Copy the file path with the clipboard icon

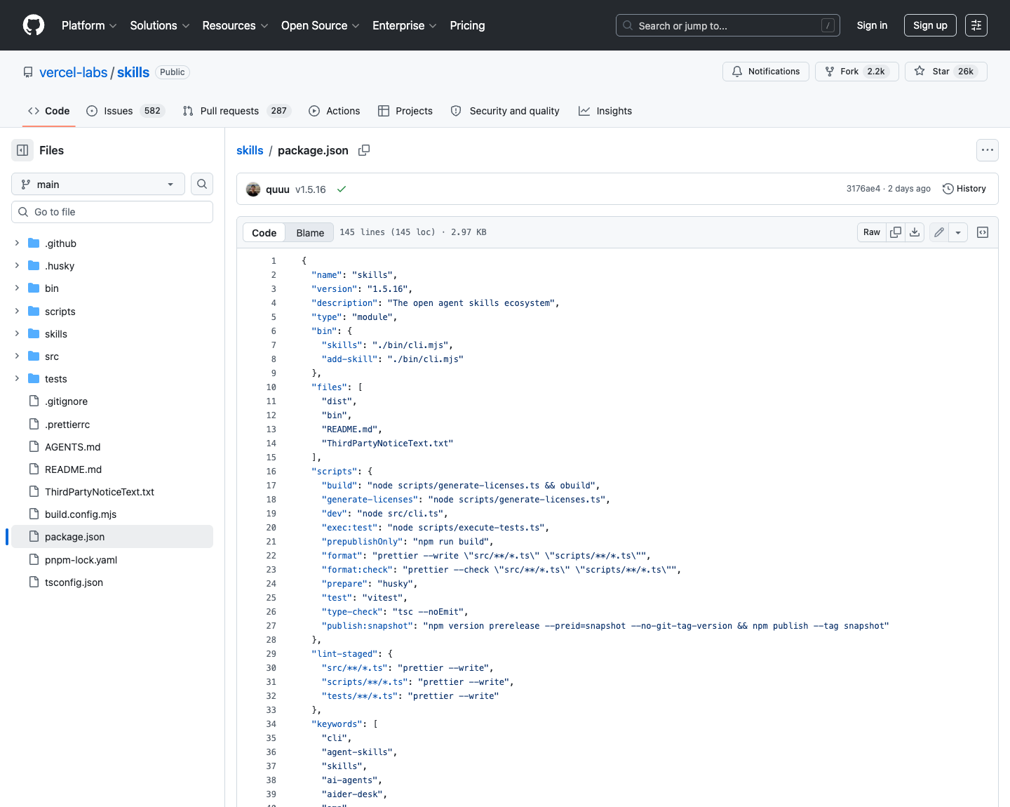pos(364,150)
